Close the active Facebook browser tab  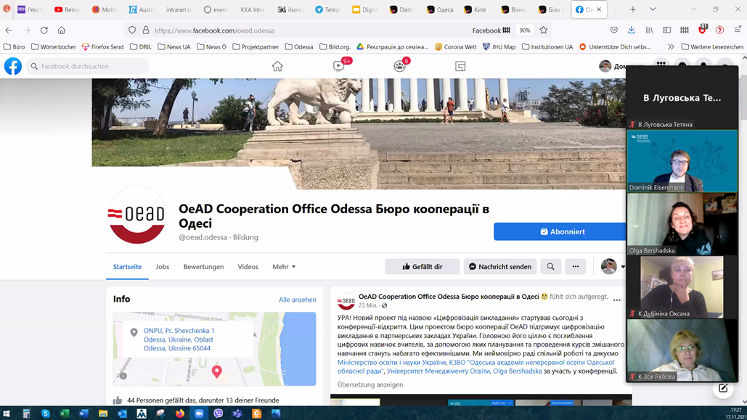(599, 9)
